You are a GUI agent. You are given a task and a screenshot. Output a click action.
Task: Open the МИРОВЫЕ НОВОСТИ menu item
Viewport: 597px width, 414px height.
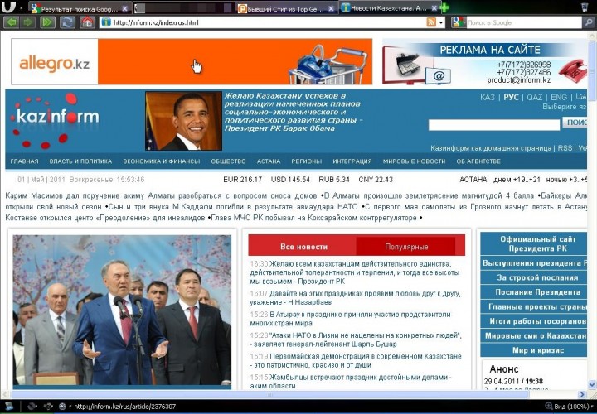414,161
